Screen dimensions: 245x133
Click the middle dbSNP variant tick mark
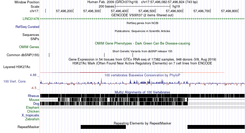104,55
